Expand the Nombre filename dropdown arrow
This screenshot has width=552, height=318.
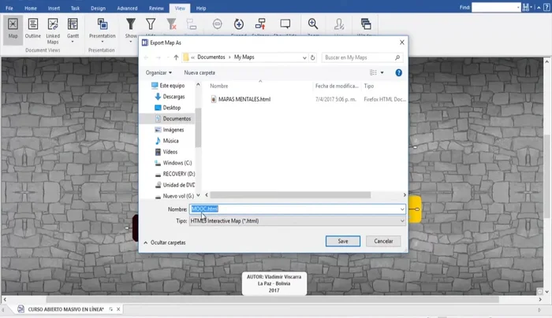(x=402, y=209)
